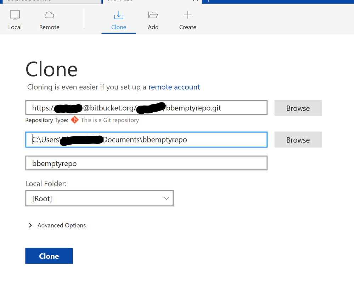Click the 'This is a Git repository' text
This screenshot has width=354, height=281.
click(x=110, y=120)
